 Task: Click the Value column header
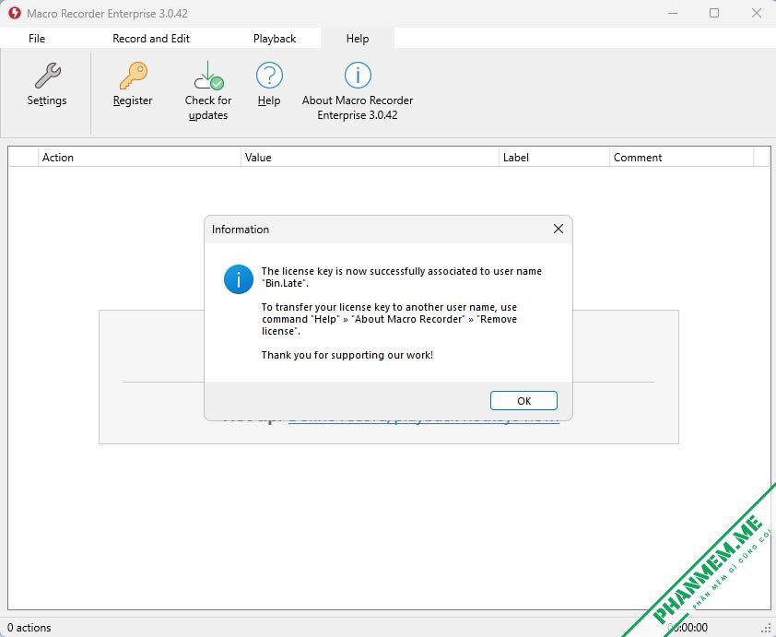370,158
